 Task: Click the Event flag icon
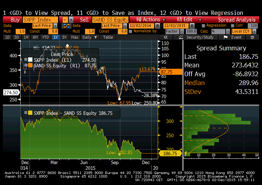[x=225, y=37]
